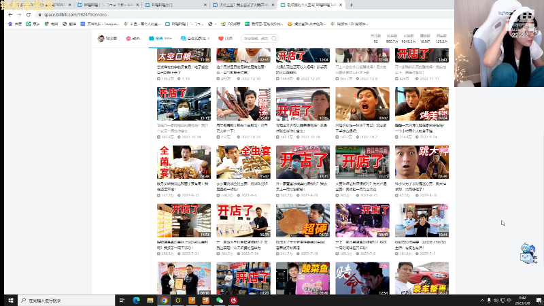Viewport: 544px width, 306px height.
Task: Open the video title under the 三鞭汤 thumbnail
Action: click(243, 129)
